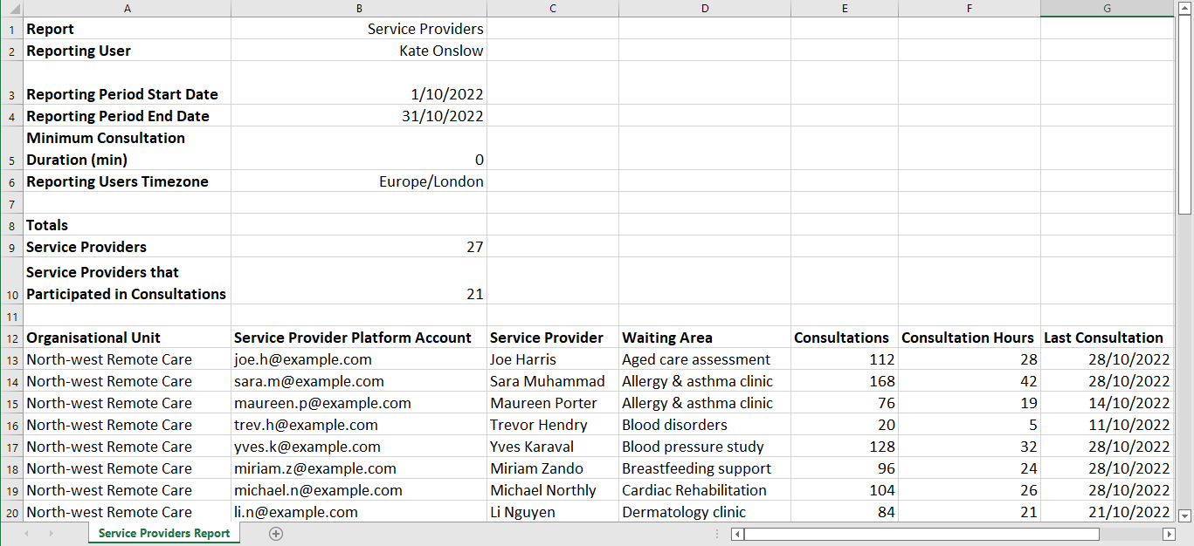The width and height of the screenshot is (1194, 546).
Task: Click the ellipsis divider next to sheet tabs
Action: (718, 533)
